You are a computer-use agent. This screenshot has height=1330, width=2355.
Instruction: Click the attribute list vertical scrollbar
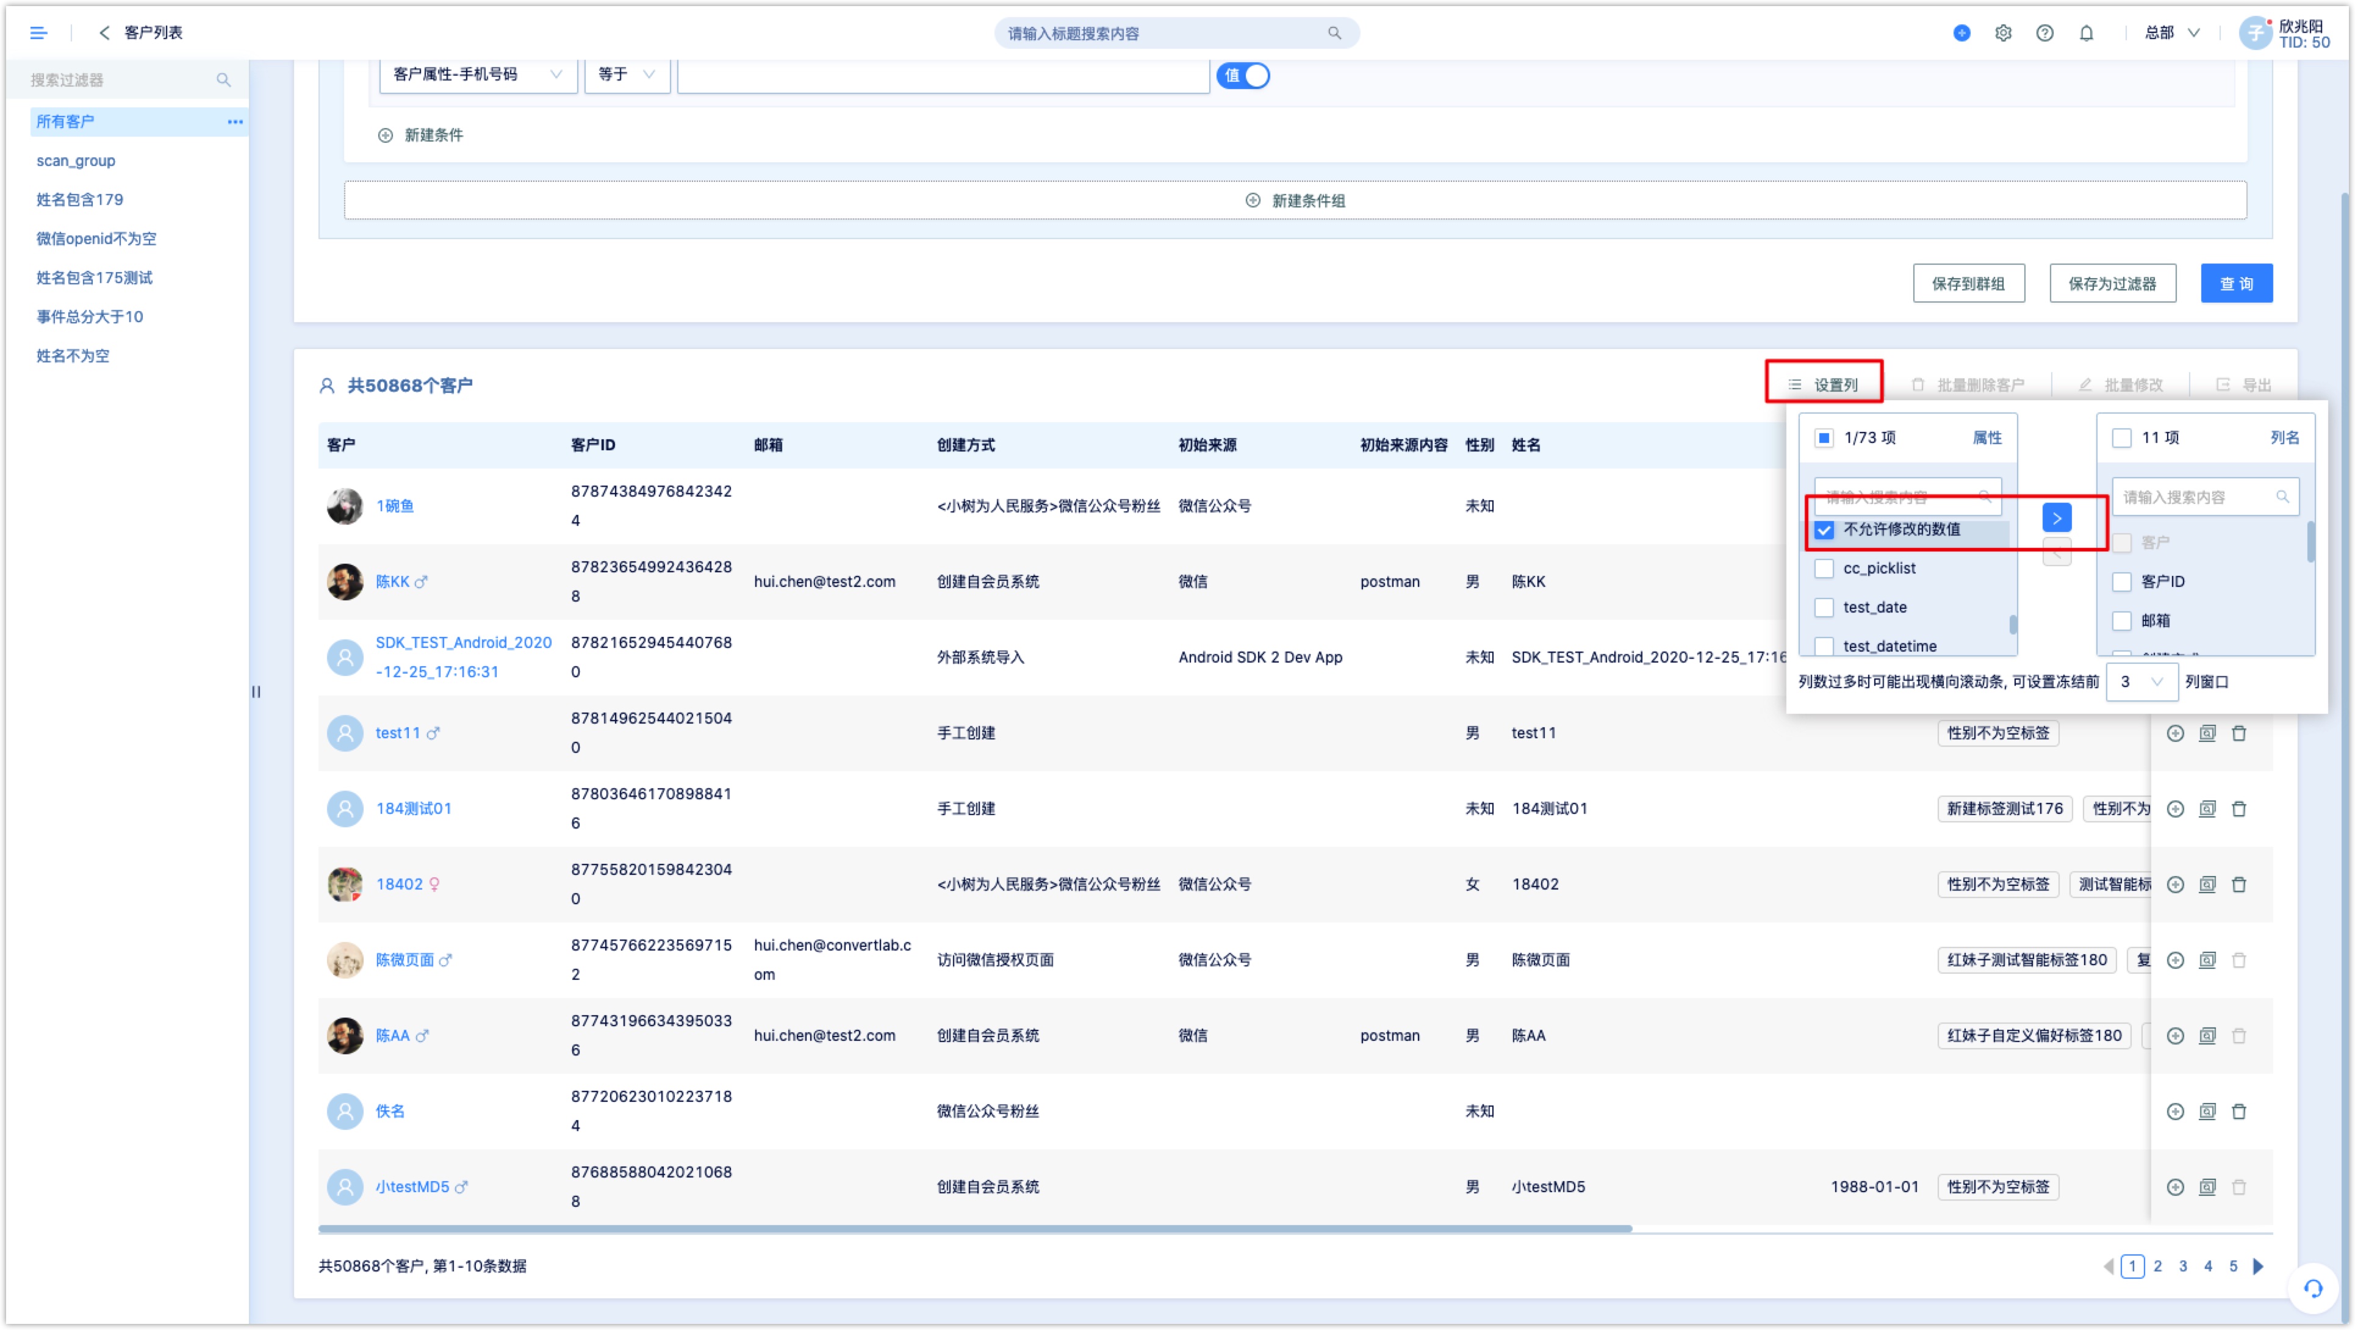[x=2013, y=625]
